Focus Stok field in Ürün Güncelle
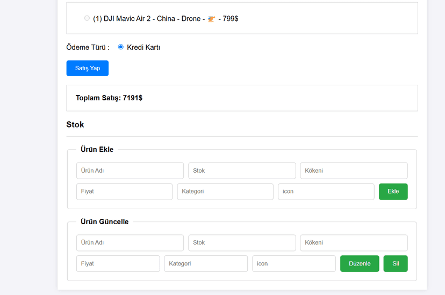445x295 pixels. [242, 242]
